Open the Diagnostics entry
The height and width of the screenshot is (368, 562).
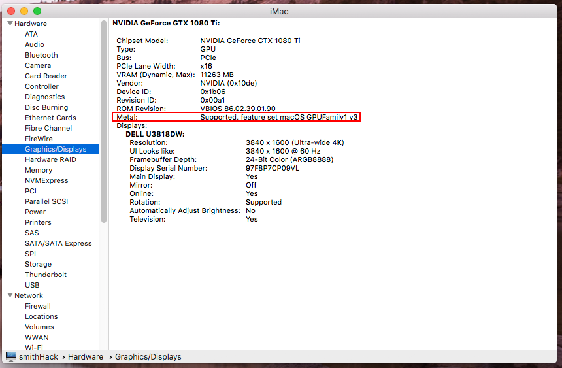pyautogui.click(x=45, y=97)
